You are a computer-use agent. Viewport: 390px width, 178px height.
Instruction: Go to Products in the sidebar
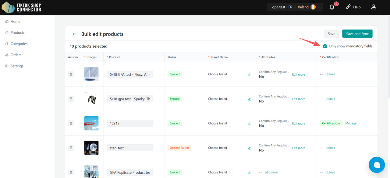pos(17,33)
